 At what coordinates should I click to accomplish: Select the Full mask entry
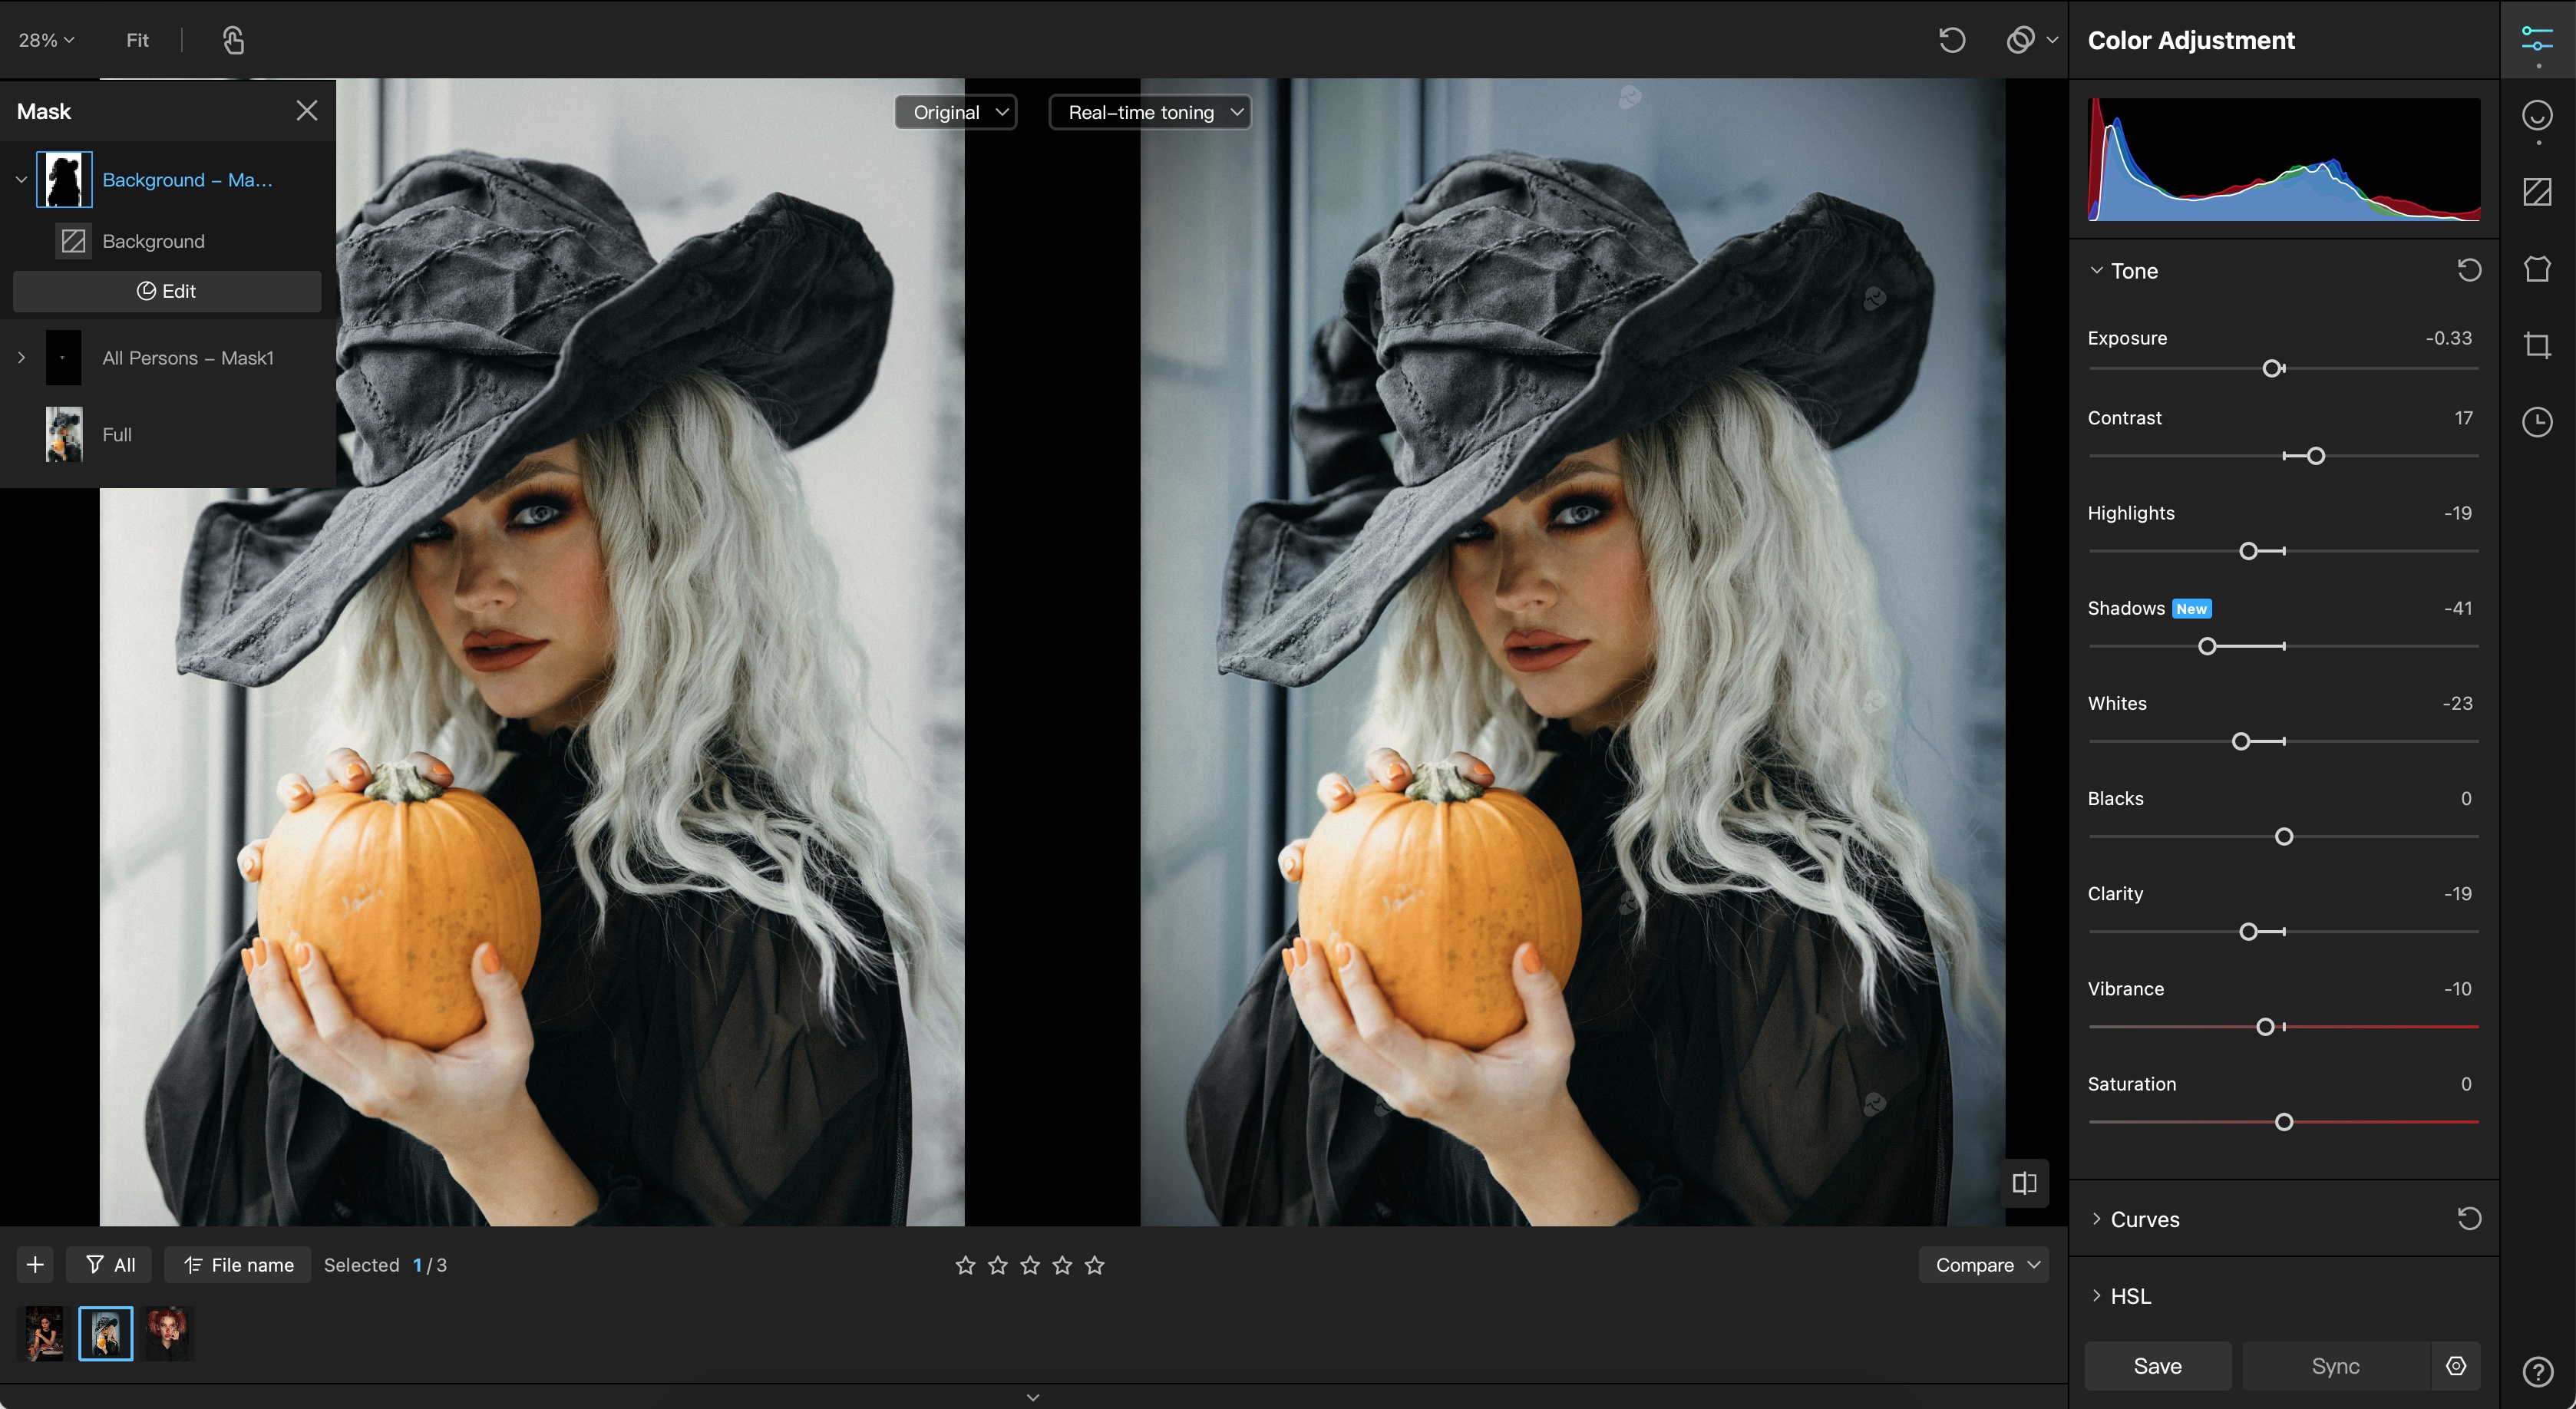click(x=117, y=434)
